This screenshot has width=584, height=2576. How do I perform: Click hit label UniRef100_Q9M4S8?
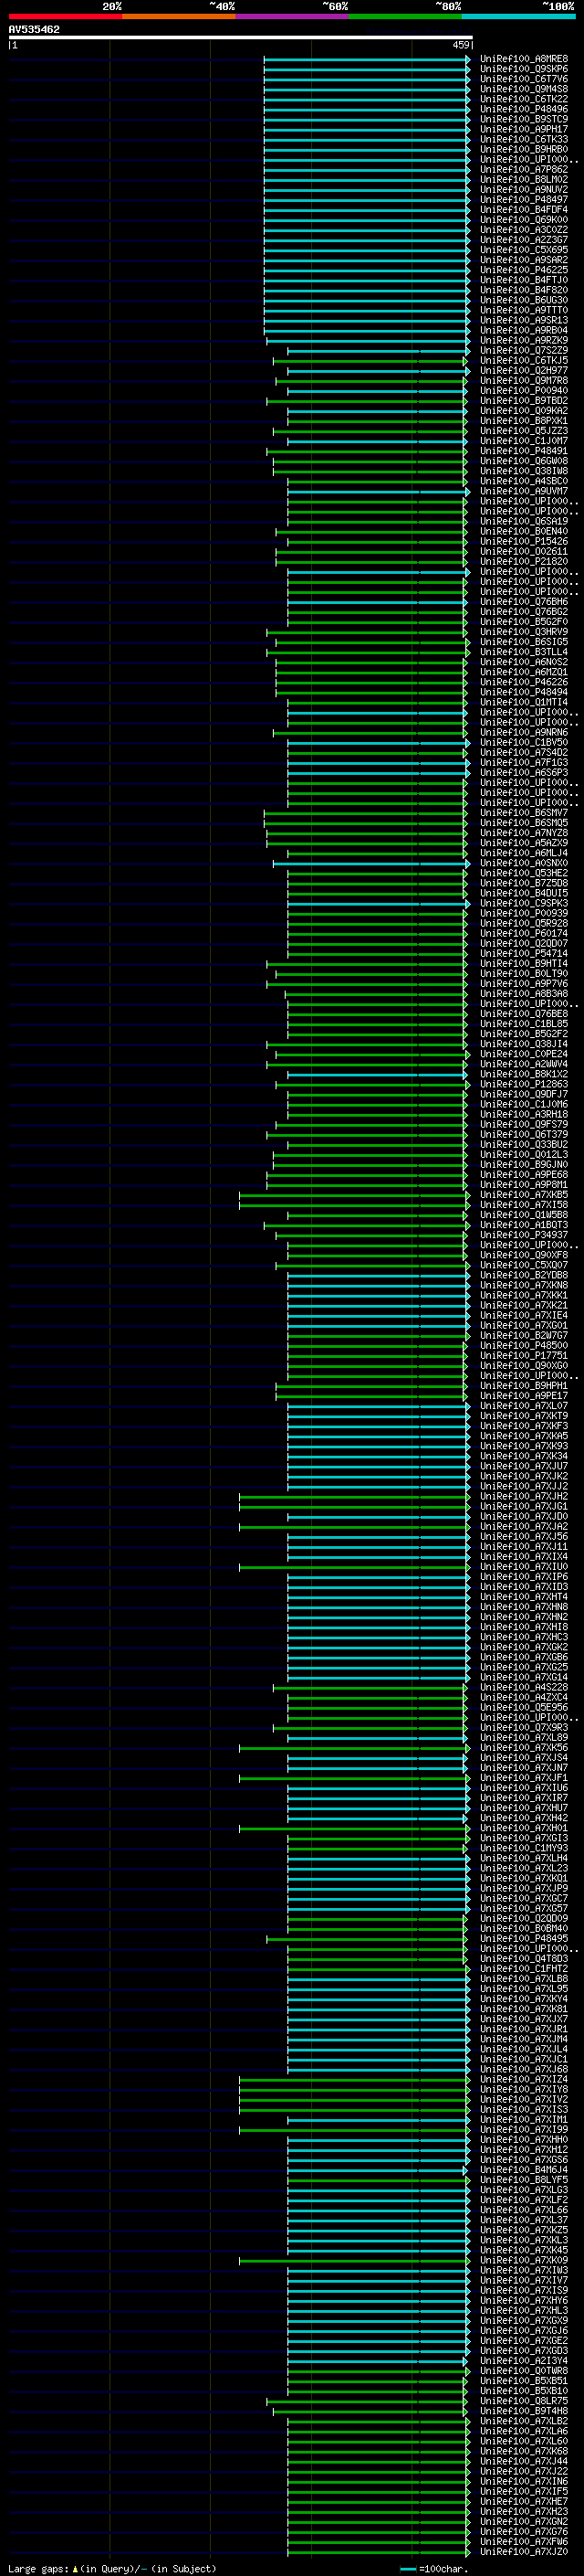point(524,89)
